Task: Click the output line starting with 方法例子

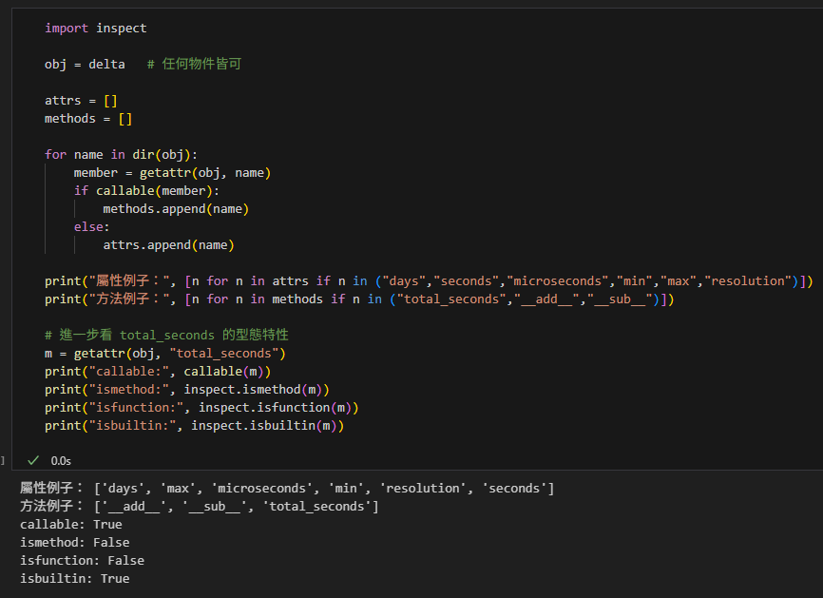Action: 200,506
